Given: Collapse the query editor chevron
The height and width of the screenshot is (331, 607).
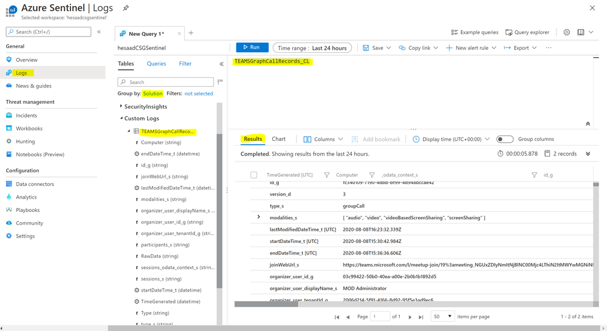Looking at the screenshot, I should pos(588,124).
